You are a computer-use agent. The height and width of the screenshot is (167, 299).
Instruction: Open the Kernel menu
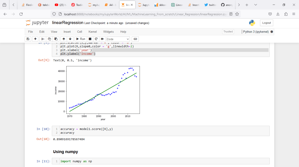click(93, 32)
